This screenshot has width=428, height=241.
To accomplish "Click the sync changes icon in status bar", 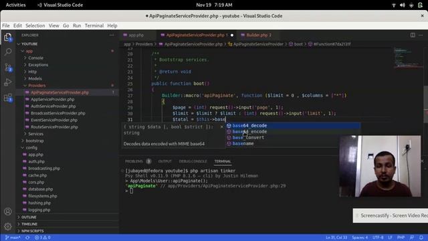I will 27,238.
